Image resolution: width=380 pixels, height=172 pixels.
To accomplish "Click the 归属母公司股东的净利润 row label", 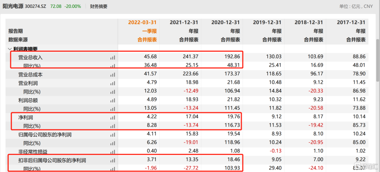I will pyautogui.click(x=45, y=135).
